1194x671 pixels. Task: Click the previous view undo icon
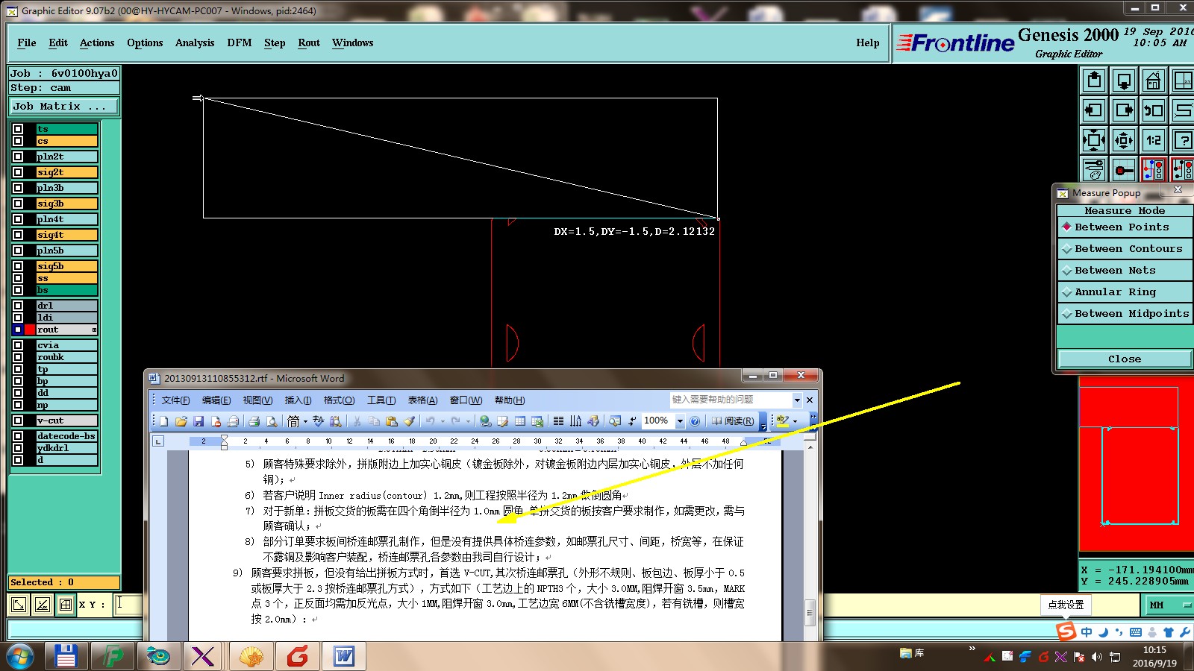(1154, 110)
